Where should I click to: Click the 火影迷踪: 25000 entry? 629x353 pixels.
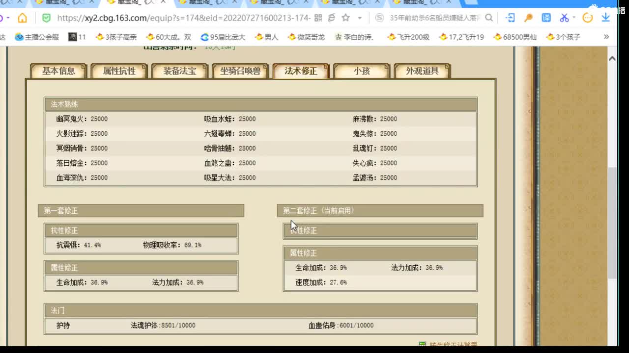coord(82,134)
